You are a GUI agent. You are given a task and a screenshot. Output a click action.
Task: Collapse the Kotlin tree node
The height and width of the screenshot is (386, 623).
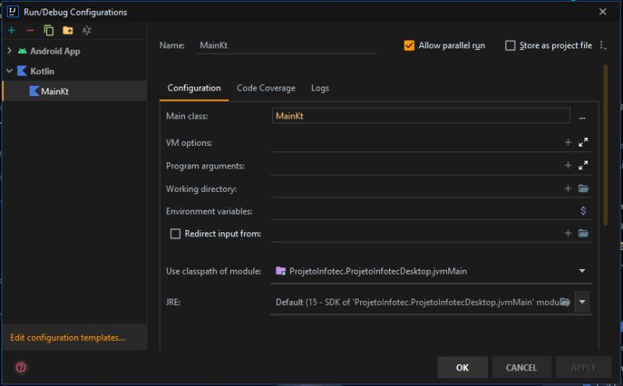point(9,71)
